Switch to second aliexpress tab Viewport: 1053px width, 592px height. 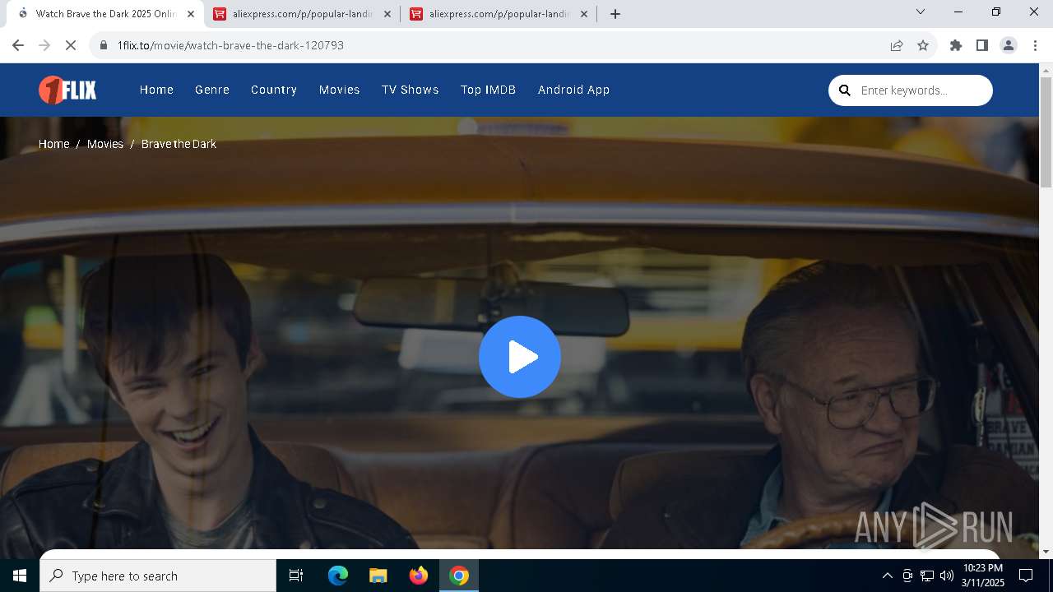click(x=499, y=14)
